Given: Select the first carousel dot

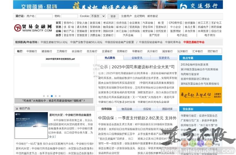Looking at the screenshot, I should coord(44,96).
